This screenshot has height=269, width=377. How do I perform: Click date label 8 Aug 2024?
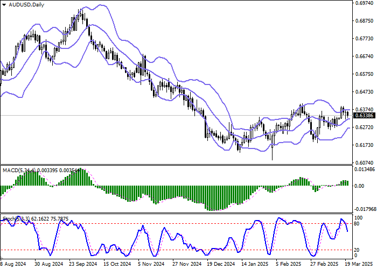click(13, 264)
